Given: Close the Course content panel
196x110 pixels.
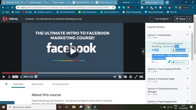Looking at the screenshot, I should [190, 27].
